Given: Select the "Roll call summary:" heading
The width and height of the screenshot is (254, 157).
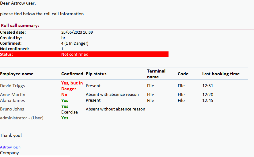Looking at the screenshot, I should (20, 25).
